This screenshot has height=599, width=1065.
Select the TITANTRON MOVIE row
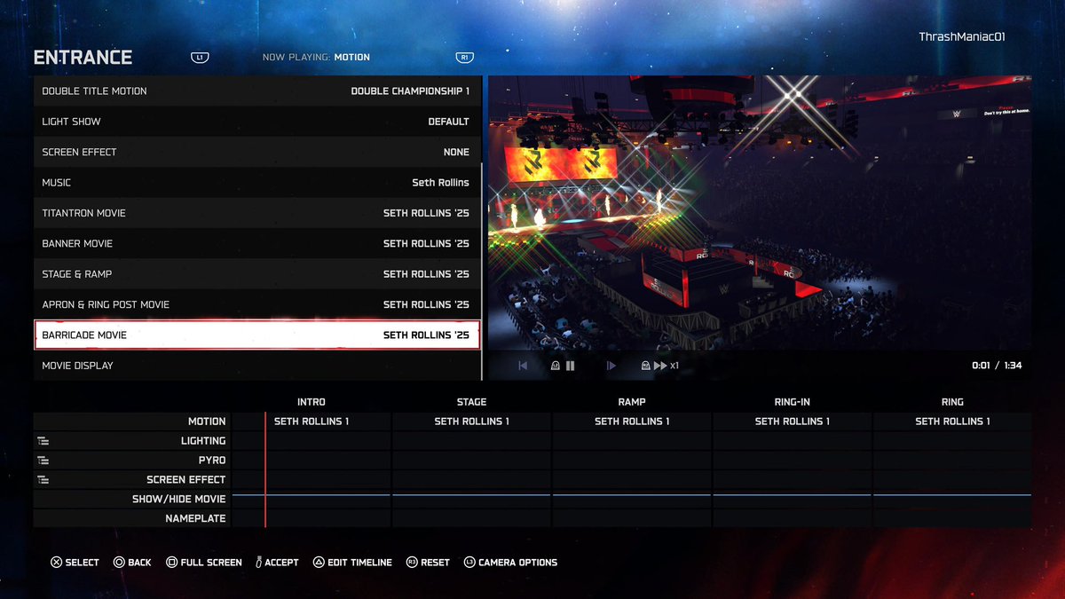pos(256,213)
